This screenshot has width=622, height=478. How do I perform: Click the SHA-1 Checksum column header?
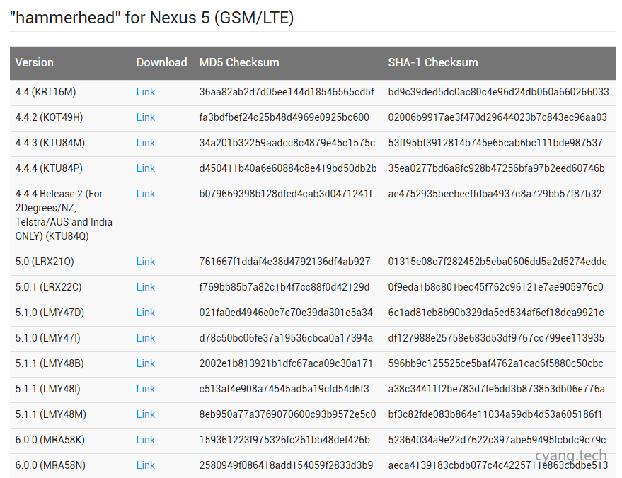432,62
